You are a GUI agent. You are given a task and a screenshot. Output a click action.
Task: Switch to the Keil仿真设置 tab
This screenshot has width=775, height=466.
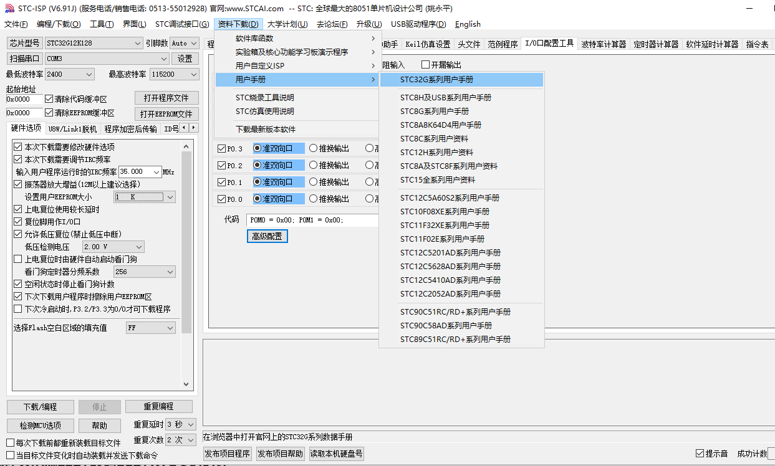(428, 44)
